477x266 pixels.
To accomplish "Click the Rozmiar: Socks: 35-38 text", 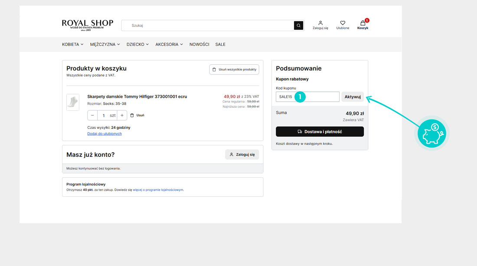I will click(x=107, y=104).
